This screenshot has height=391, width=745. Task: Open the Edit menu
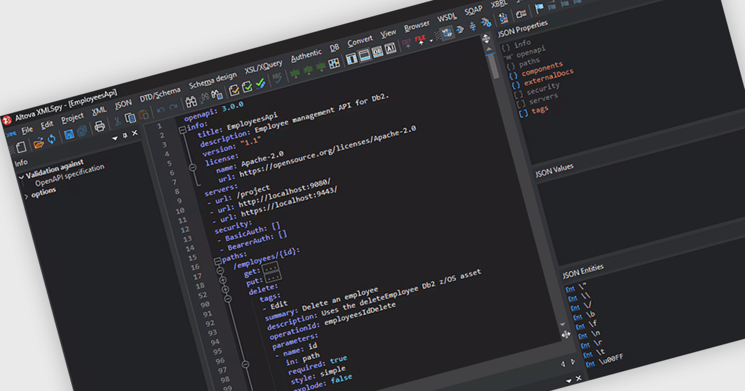(x=47, y=124)
